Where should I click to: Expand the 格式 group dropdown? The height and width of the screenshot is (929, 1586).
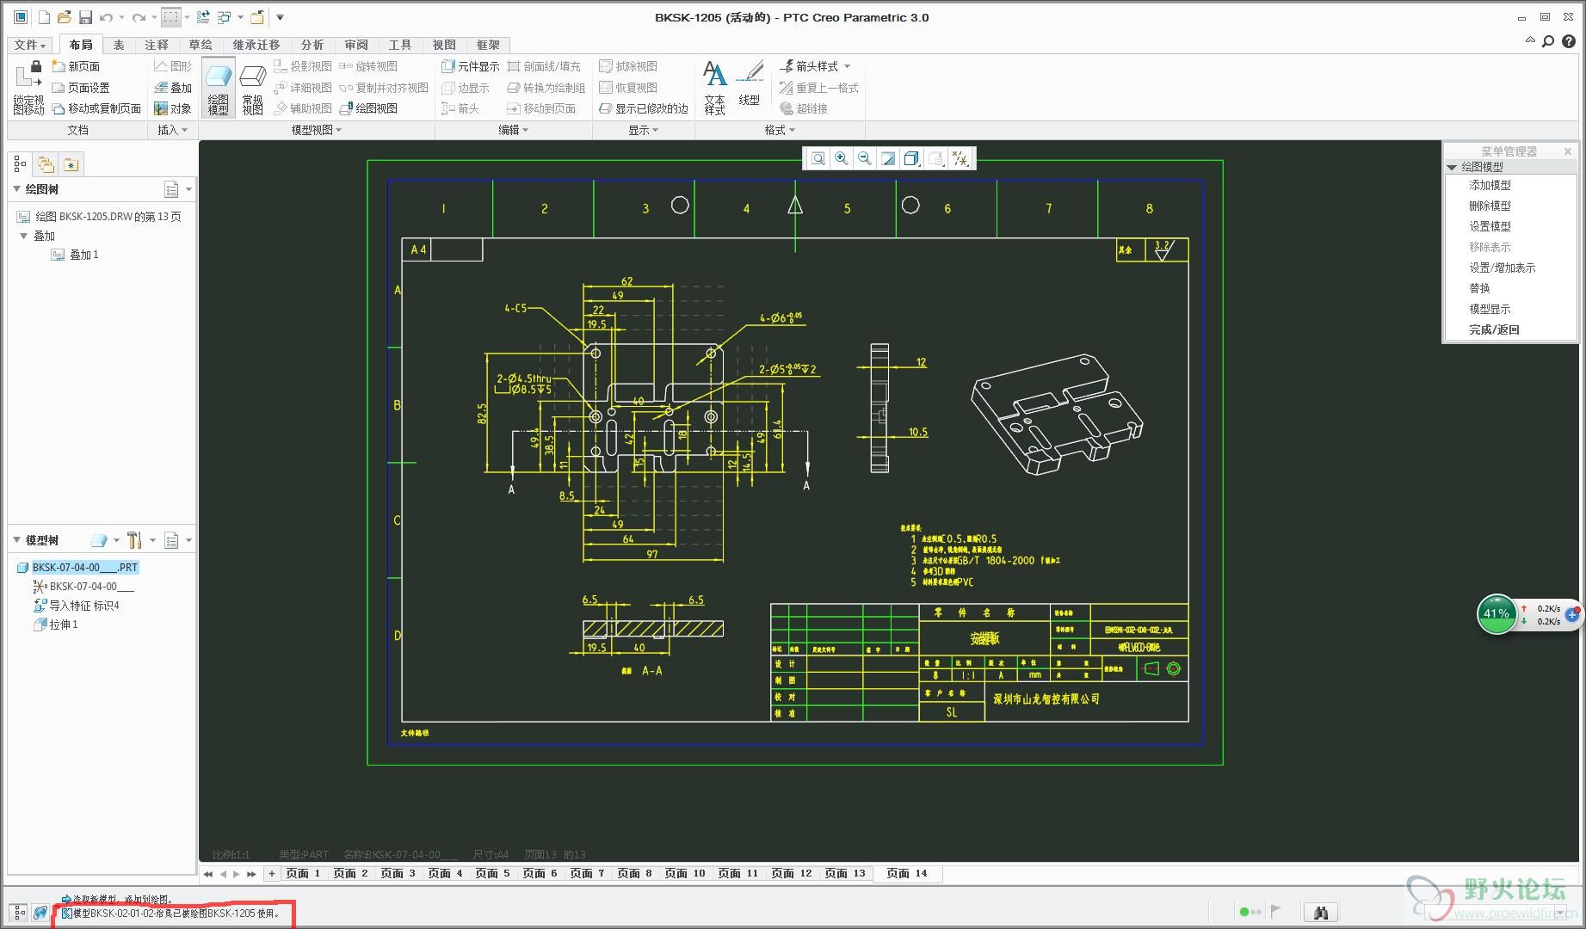780,130
